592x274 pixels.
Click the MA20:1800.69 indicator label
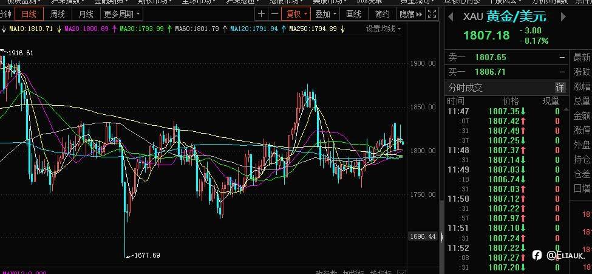86,29
